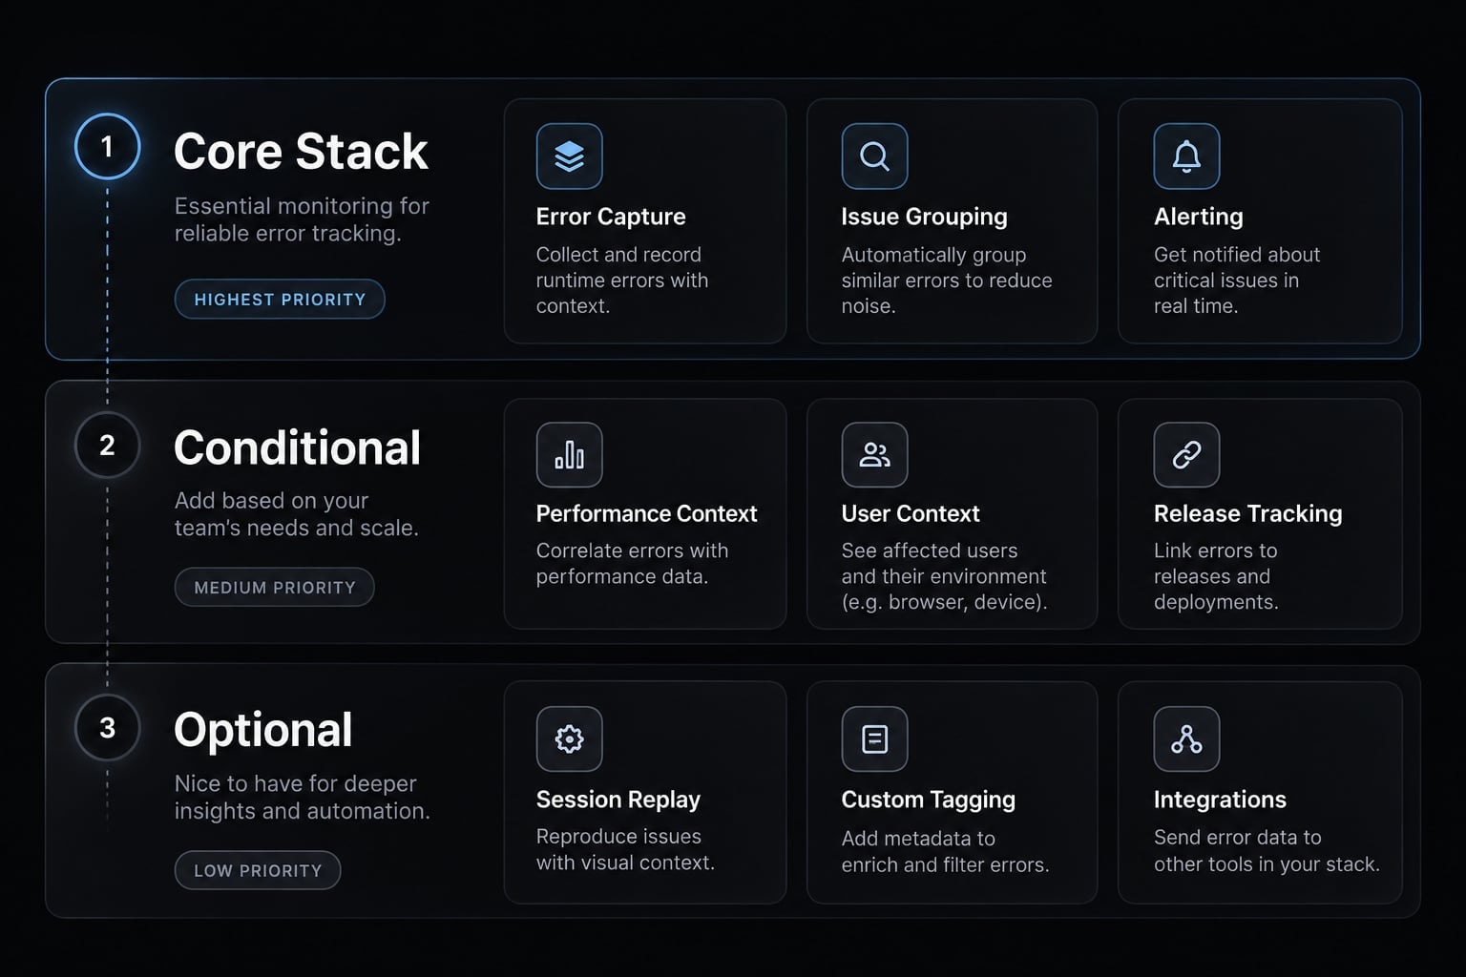
Task: Click the Issue Grouping card title
Action: (924, 217)
